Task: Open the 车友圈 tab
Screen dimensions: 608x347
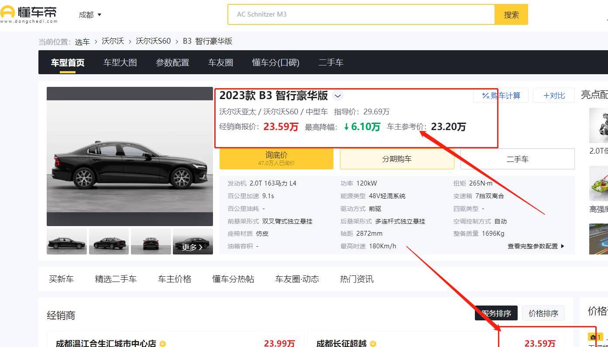Action: point(220,62)
